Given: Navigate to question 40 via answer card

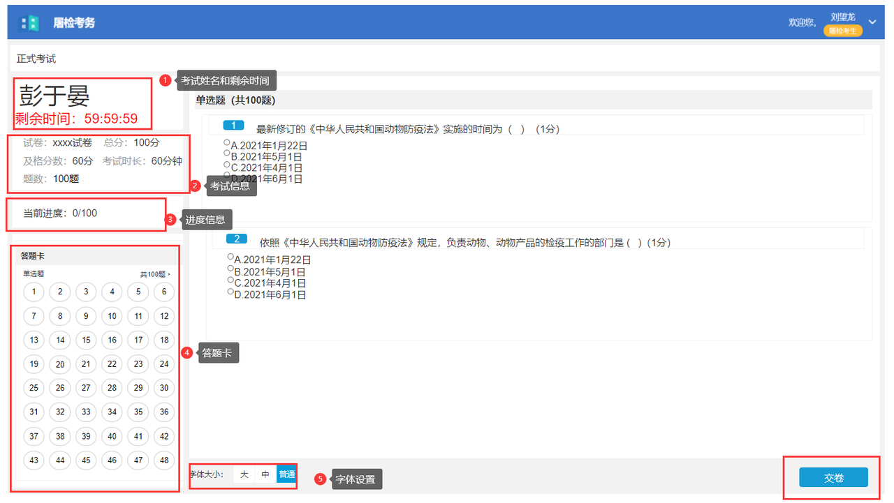Looking at the screenshot, I should pyautogui.click(x=112, y=437).
